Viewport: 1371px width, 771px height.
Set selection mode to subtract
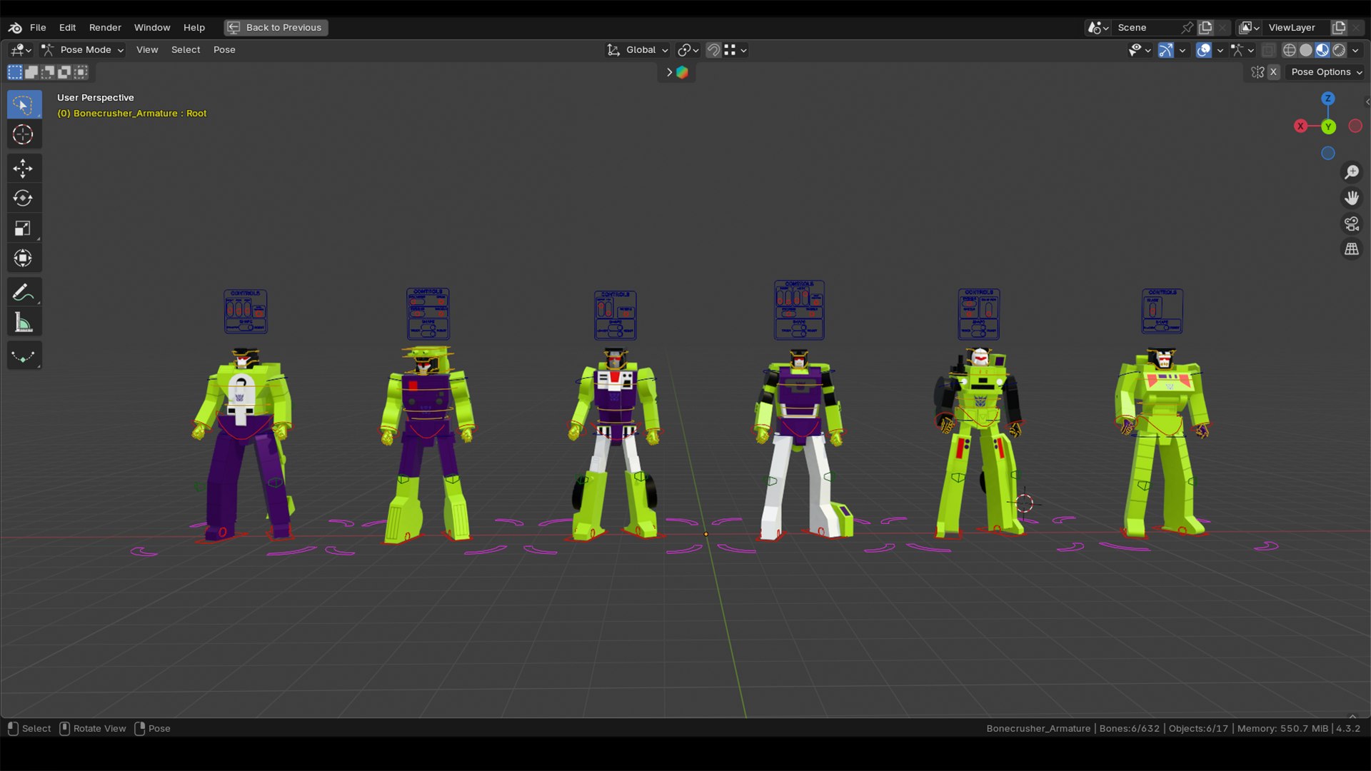48,71
